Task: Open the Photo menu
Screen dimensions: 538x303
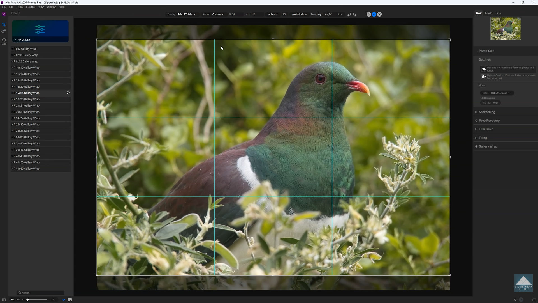Action: tap(20, 7)
